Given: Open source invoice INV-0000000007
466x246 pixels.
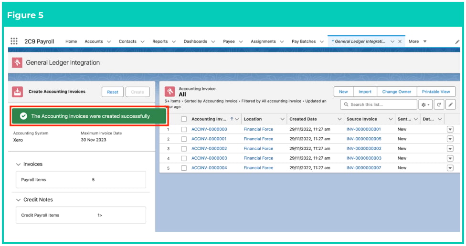Looking at the screenshot, I should pos(364,168).
